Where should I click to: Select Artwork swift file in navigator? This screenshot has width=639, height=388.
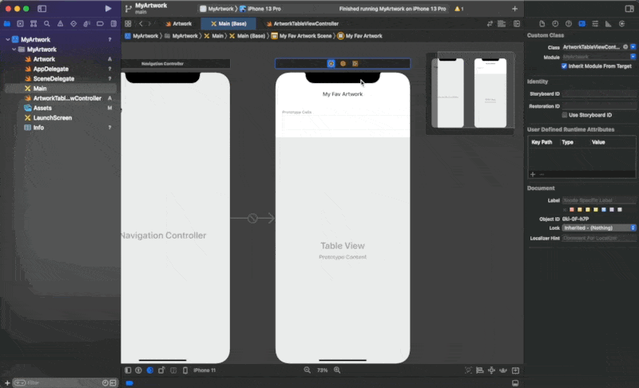44,59
